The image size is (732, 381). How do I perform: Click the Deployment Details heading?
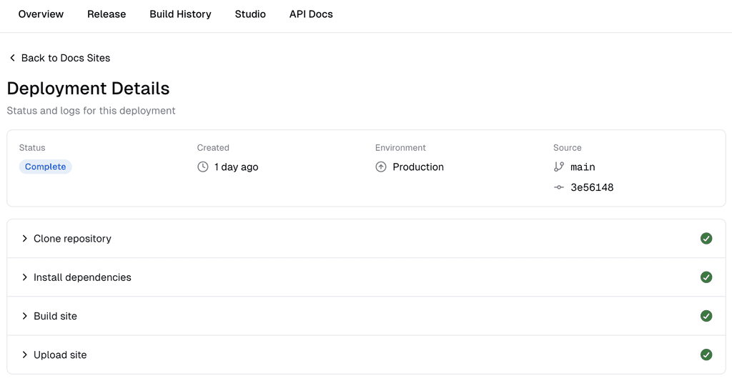pyautogui.click(x=88, y=88)
